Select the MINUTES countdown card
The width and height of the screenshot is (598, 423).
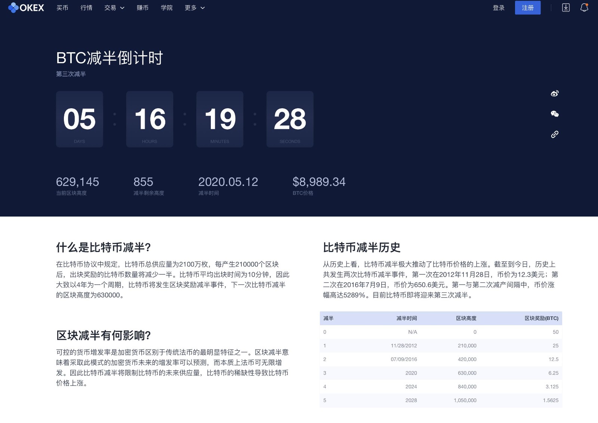click(220, 119)
